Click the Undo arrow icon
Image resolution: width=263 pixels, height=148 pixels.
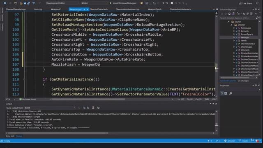pyautogui.click(x=34, y=3)
